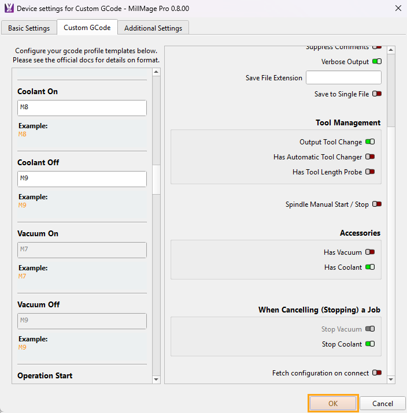407x413 pixels.
Task: Turn on Has Automatic Tool Changer
Action: point(370,157)
